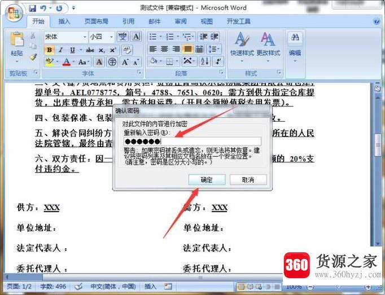Open the Change Case (Aa) menu
The width and height of the screenshot is (385, 295).
click(84, 61)
